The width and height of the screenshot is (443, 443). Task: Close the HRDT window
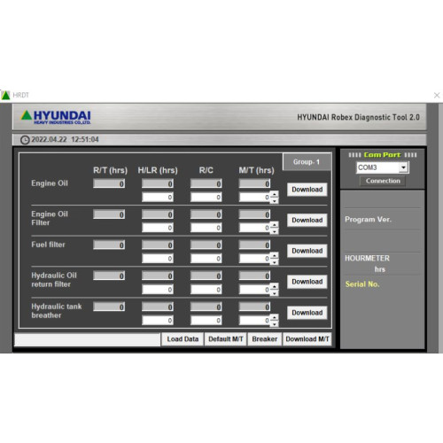437,95
